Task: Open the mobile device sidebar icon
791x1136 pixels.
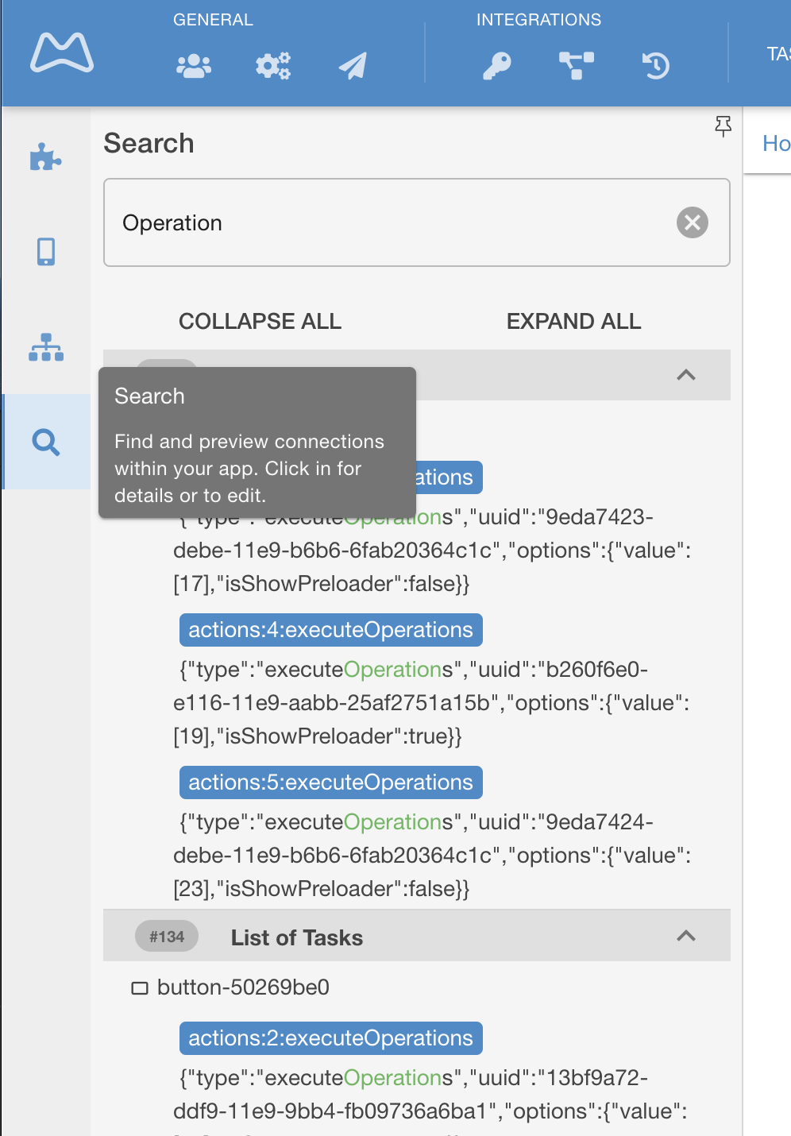Action: coord(46,251)
